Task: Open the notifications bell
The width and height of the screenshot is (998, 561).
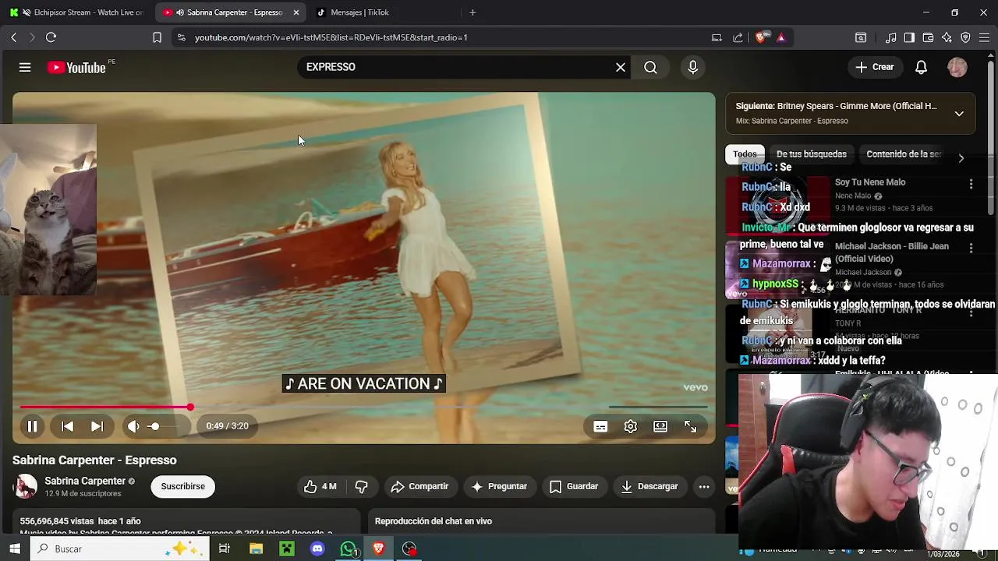Action: click(921, 67)
